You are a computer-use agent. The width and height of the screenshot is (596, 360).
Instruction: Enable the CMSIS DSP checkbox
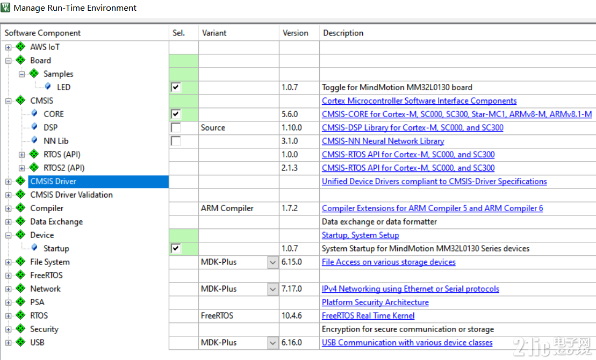click(x=176, y=127)
